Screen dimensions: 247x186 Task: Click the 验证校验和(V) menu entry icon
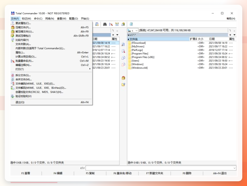[13, 96]
